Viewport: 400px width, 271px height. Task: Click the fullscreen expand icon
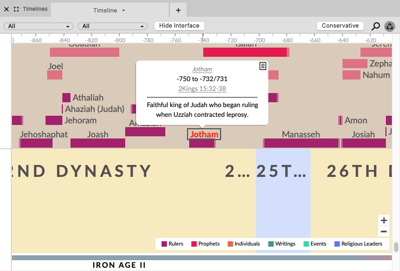[x=16, y=9]
